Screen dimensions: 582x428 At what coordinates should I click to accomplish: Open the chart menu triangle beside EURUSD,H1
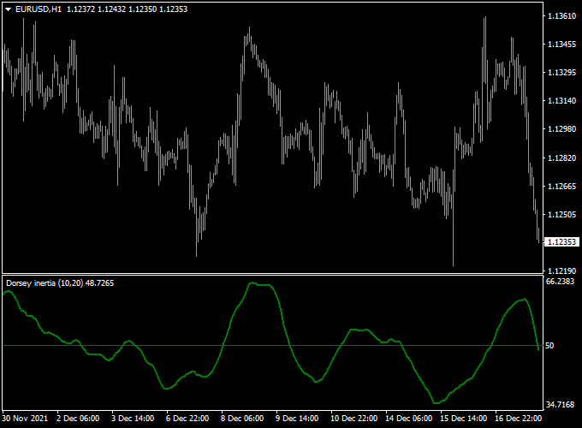click(9, 9)
